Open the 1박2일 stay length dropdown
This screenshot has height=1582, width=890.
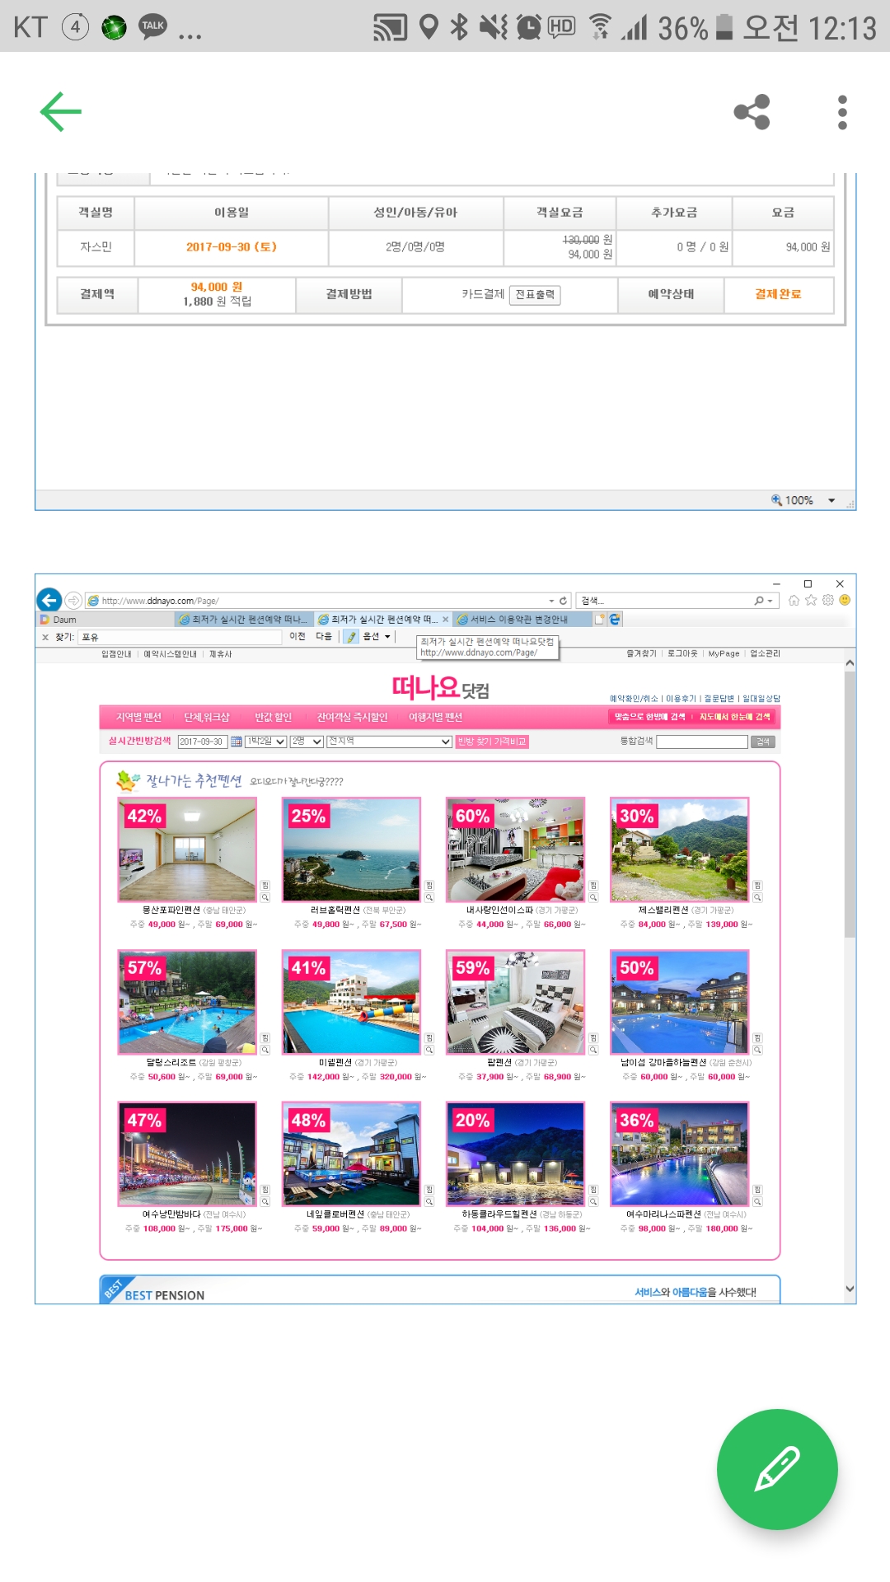point(265,742)
